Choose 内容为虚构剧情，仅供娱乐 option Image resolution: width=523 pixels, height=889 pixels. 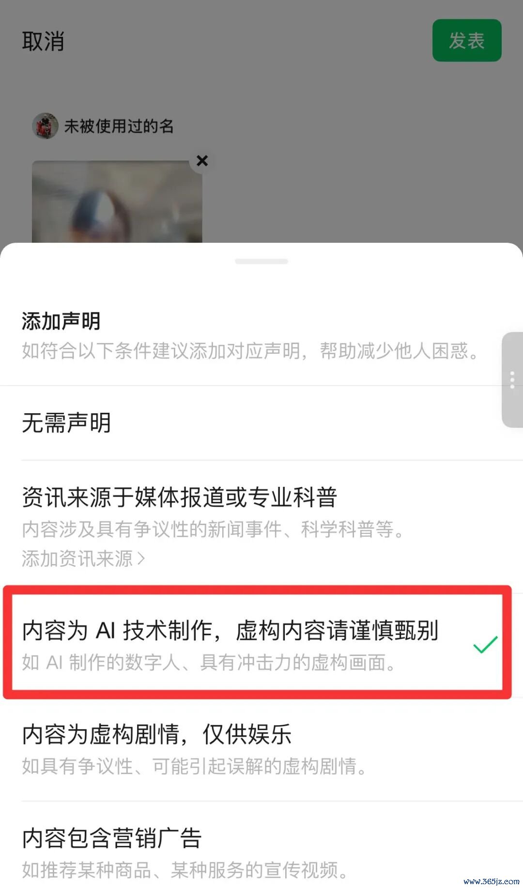pos(261,749)
